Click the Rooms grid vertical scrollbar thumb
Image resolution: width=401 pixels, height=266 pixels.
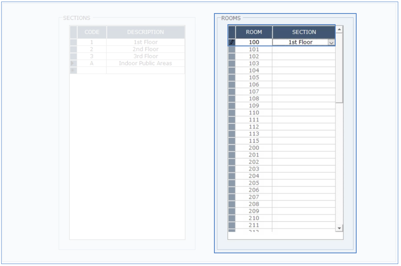[x=339, y=67]
